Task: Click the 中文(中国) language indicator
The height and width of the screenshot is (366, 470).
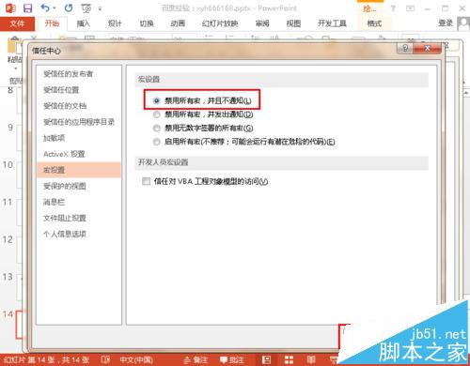Action: (136, 360)
